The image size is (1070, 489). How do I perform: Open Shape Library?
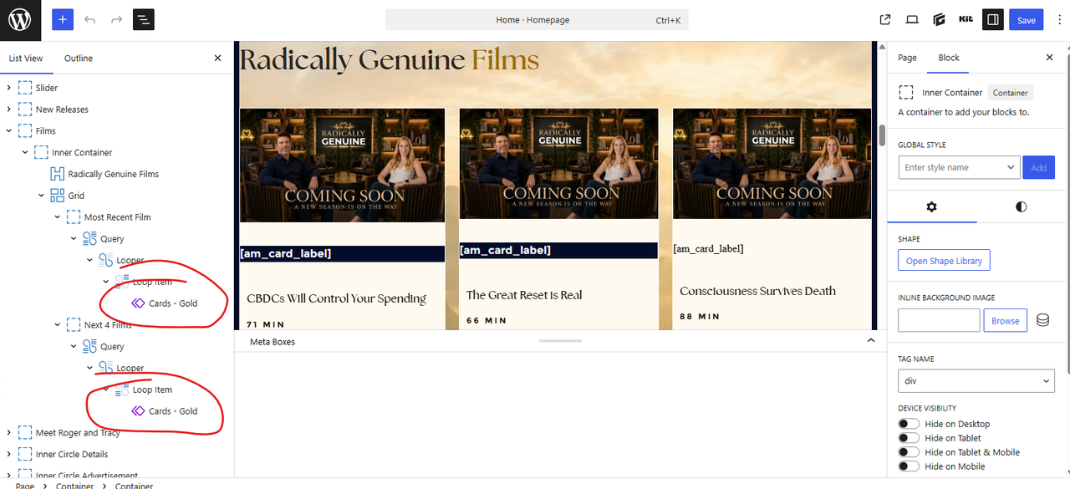click(945, 261)
